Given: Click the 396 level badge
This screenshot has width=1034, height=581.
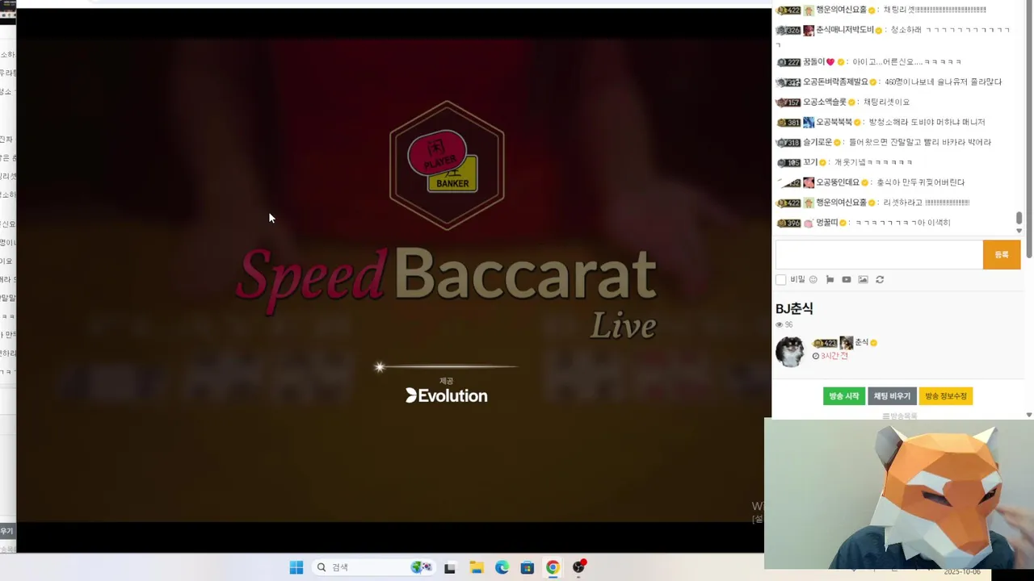Looking at the screenshot, I should (x=788, y=223).
